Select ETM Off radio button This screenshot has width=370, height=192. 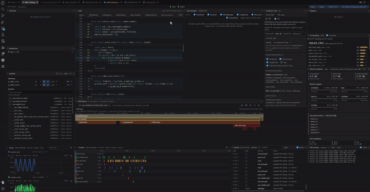[x=266, y=19]
